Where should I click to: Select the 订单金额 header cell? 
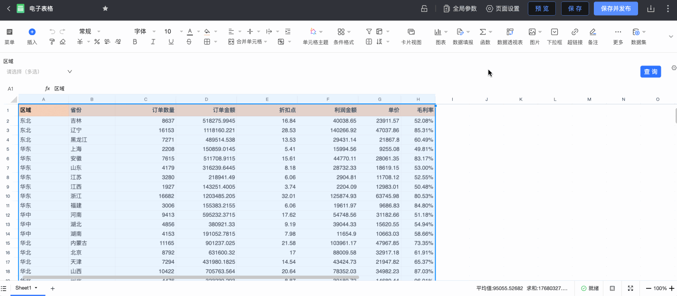tap(206, 110)
